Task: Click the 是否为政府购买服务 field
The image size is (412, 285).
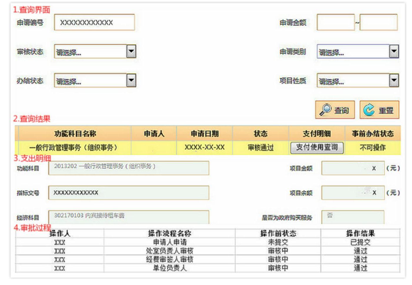Action: pos(353,217)
